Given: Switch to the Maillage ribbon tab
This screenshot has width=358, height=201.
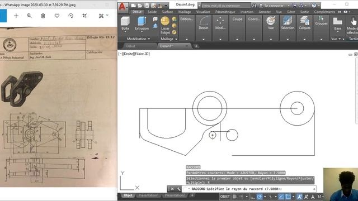Looking at the screenshot, I should 185,12.
